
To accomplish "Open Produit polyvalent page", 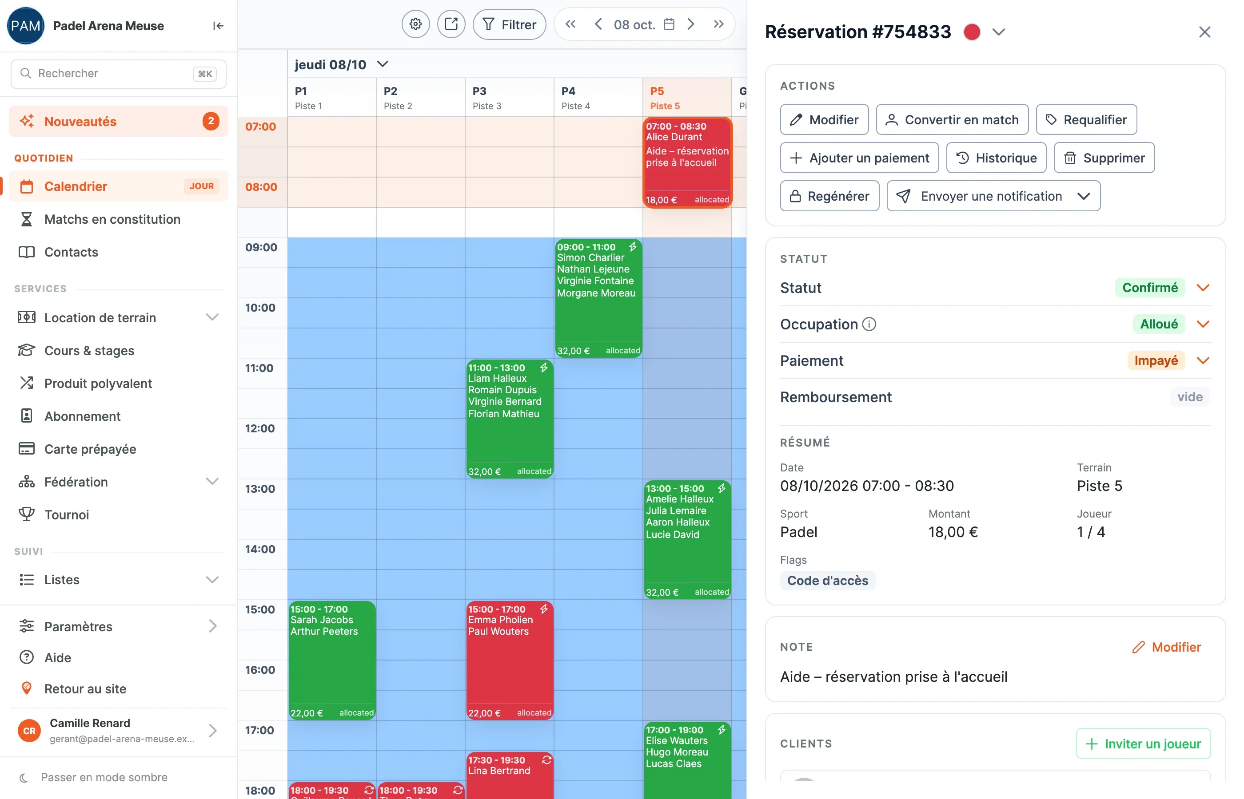I will pyautogui.click(x=118, y=384).
